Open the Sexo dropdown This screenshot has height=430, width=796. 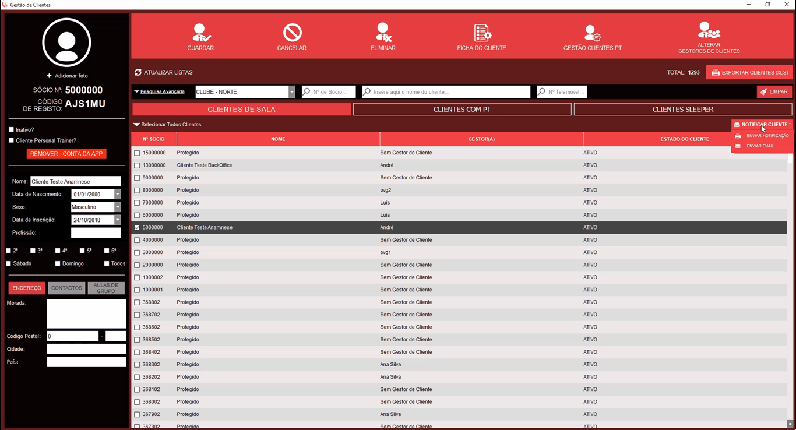point(118,207)
